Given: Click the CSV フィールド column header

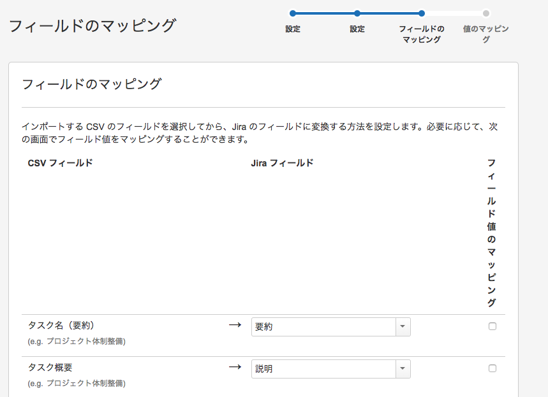Looking at the screenshot, I should (x=60, y=163).
